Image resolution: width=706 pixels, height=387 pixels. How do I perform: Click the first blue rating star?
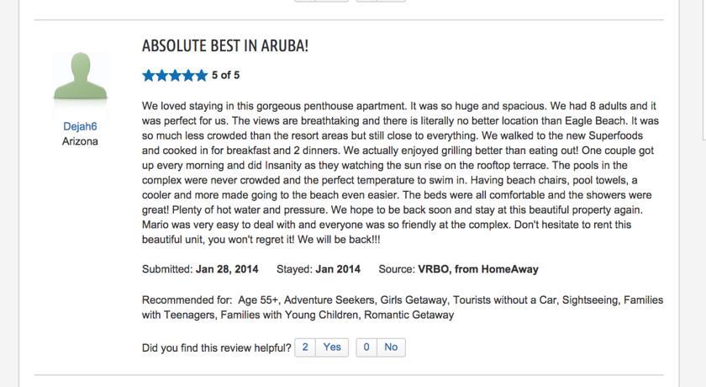pos(149,76)
